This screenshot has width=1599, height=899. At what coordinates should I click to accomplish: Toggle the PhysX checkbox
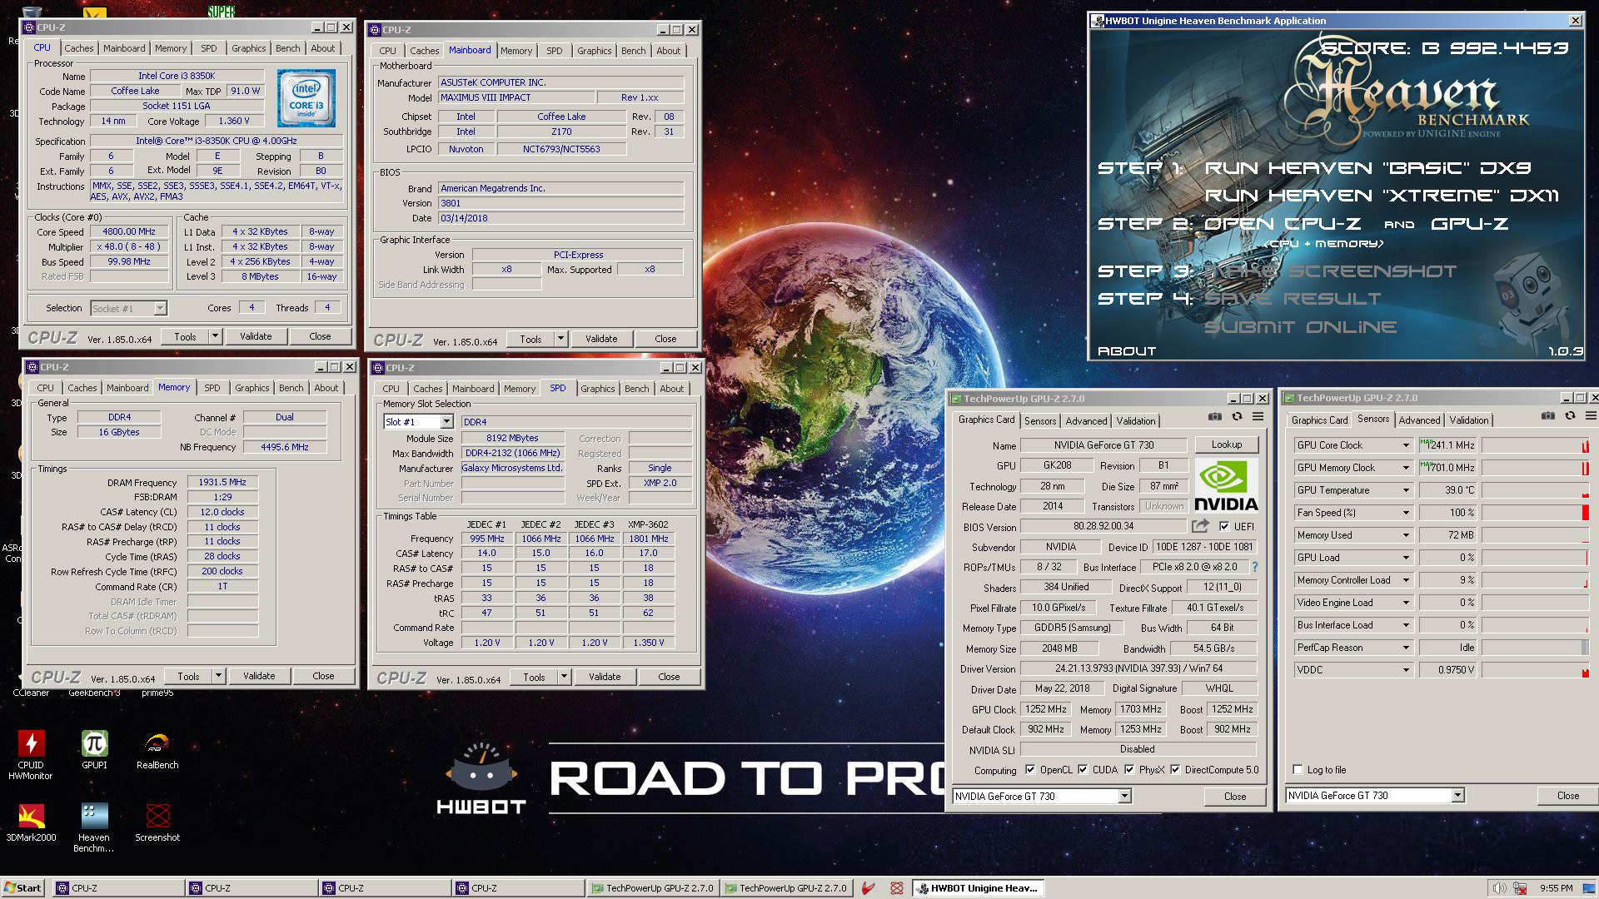coord(1129,769)
